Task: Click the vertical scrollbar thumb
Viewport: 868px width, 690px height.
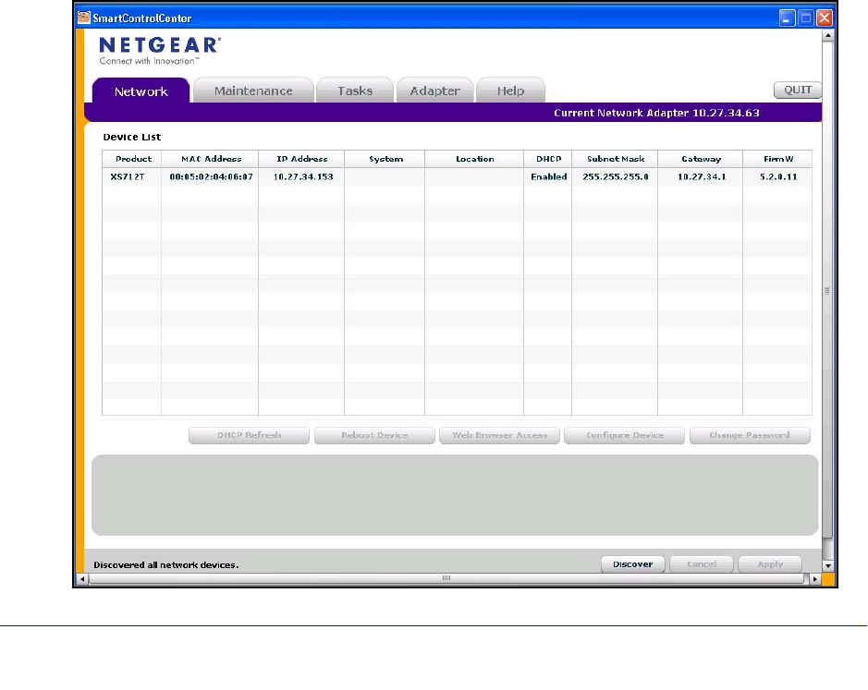Action: click(x=827, y=290)
